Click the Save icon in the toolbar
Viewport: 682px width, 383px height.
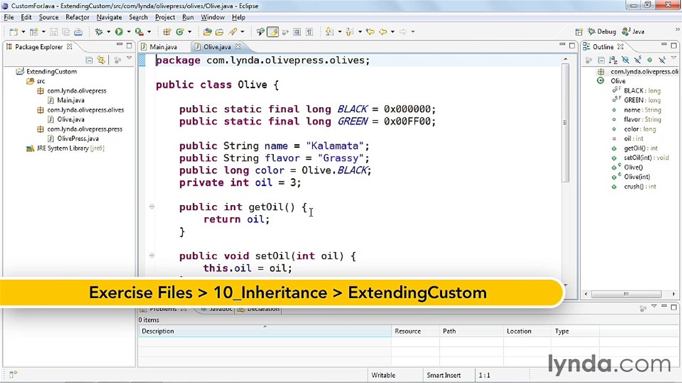(x=53, y=32)
